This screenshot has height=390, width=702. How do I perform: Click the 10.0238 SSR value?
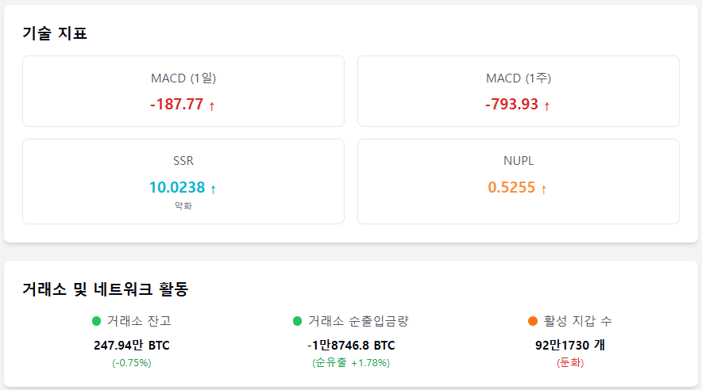(177, 187)
